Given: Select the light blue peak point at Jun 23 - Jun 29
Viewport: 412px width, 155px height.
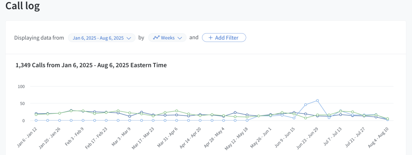Looking at the screenshot, I should click(317, 101).
